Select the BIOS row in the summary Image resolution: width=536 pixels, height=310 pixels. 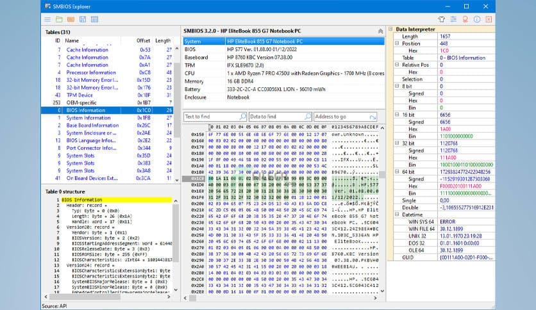click(284, 49)
